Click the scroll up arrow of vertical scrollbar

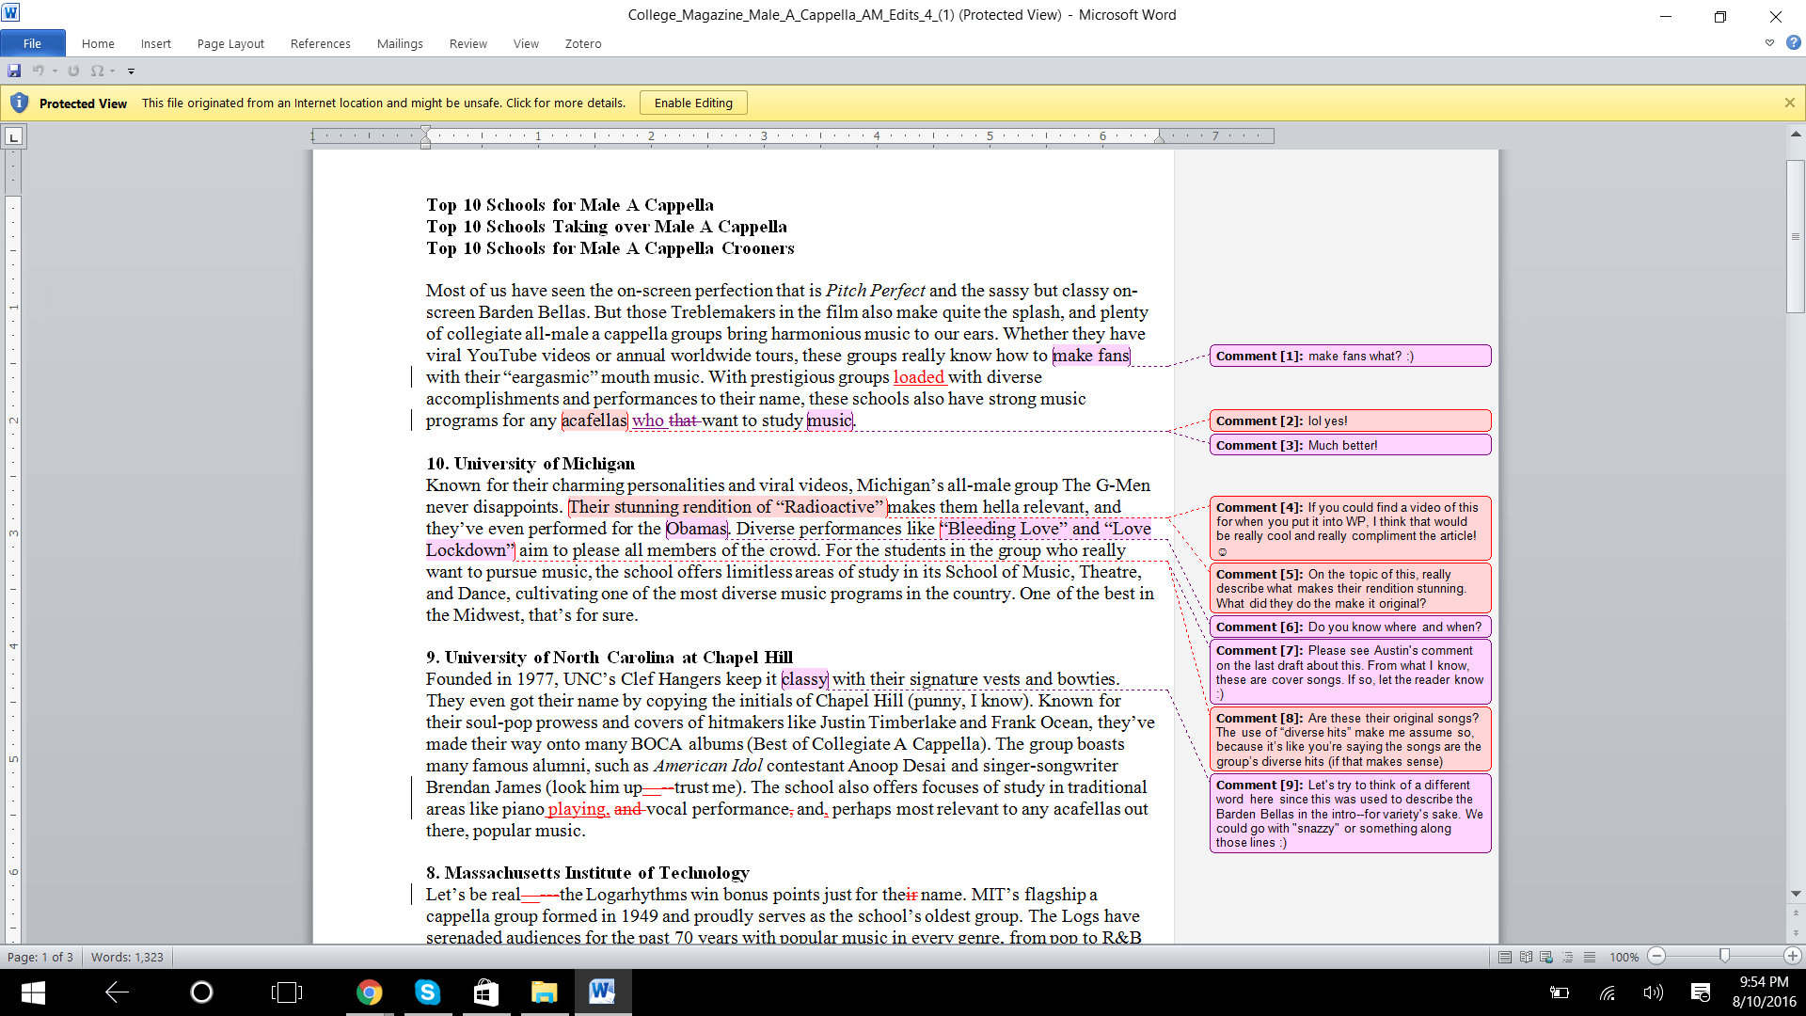[x=1796, y=135]
